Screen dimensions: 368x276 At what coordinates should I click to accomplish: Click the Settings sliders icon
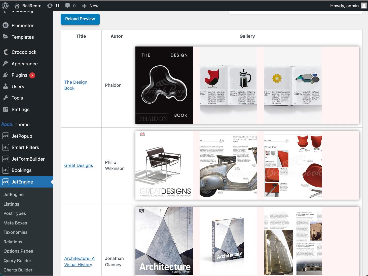point(6,109)
